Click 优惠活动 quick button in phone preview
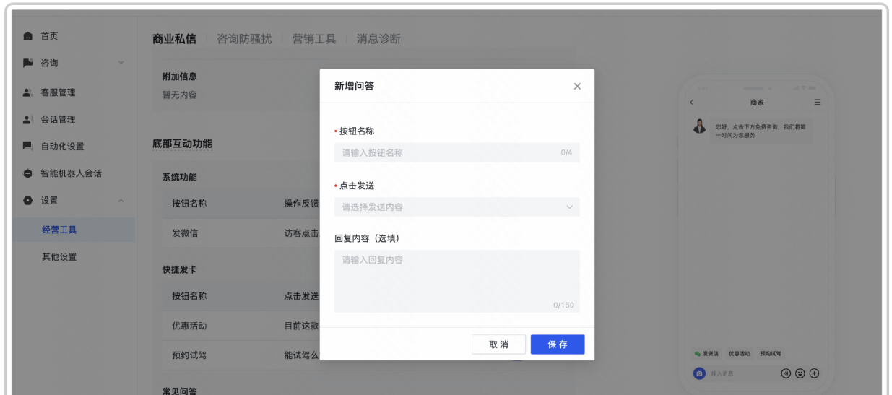 click(739, 354)
